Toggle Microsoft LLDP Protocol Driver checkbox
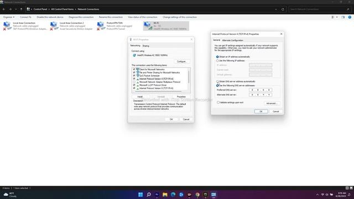This screenshot has height=199, width=354. point(134,85)
